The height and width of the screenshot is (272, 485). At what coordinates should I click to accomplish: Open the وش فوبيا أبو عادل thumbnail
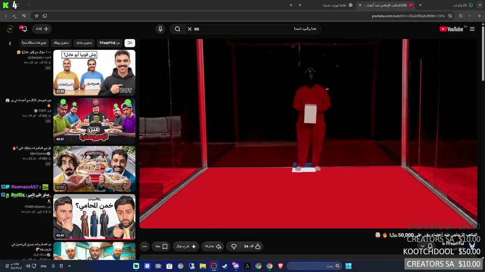94,73
